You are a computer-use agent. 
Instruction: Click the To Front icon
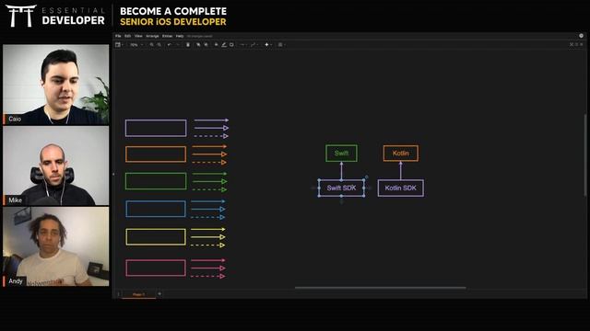point(198,45)
